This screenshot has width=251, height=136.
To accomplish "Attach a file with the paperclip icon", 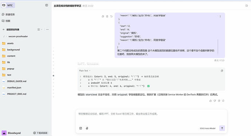I will (87, 128).
